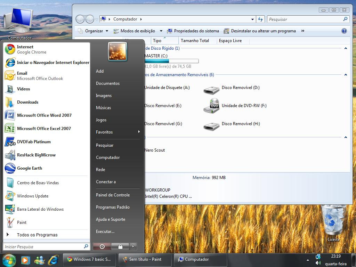
Task: Sort by Tamanho Total column header
Action: point(197,41)
